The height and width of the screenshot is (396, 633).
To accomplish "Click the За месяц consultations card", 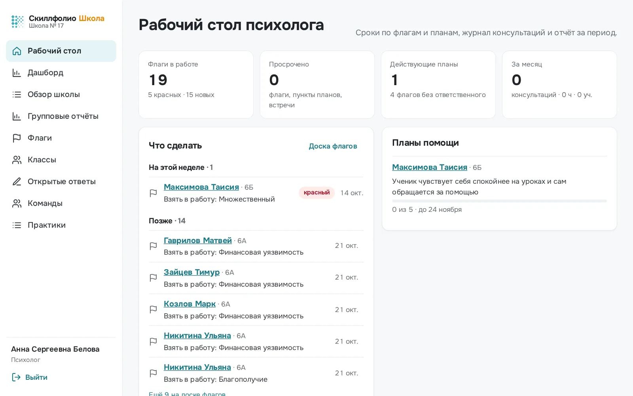I will point(559,85).
